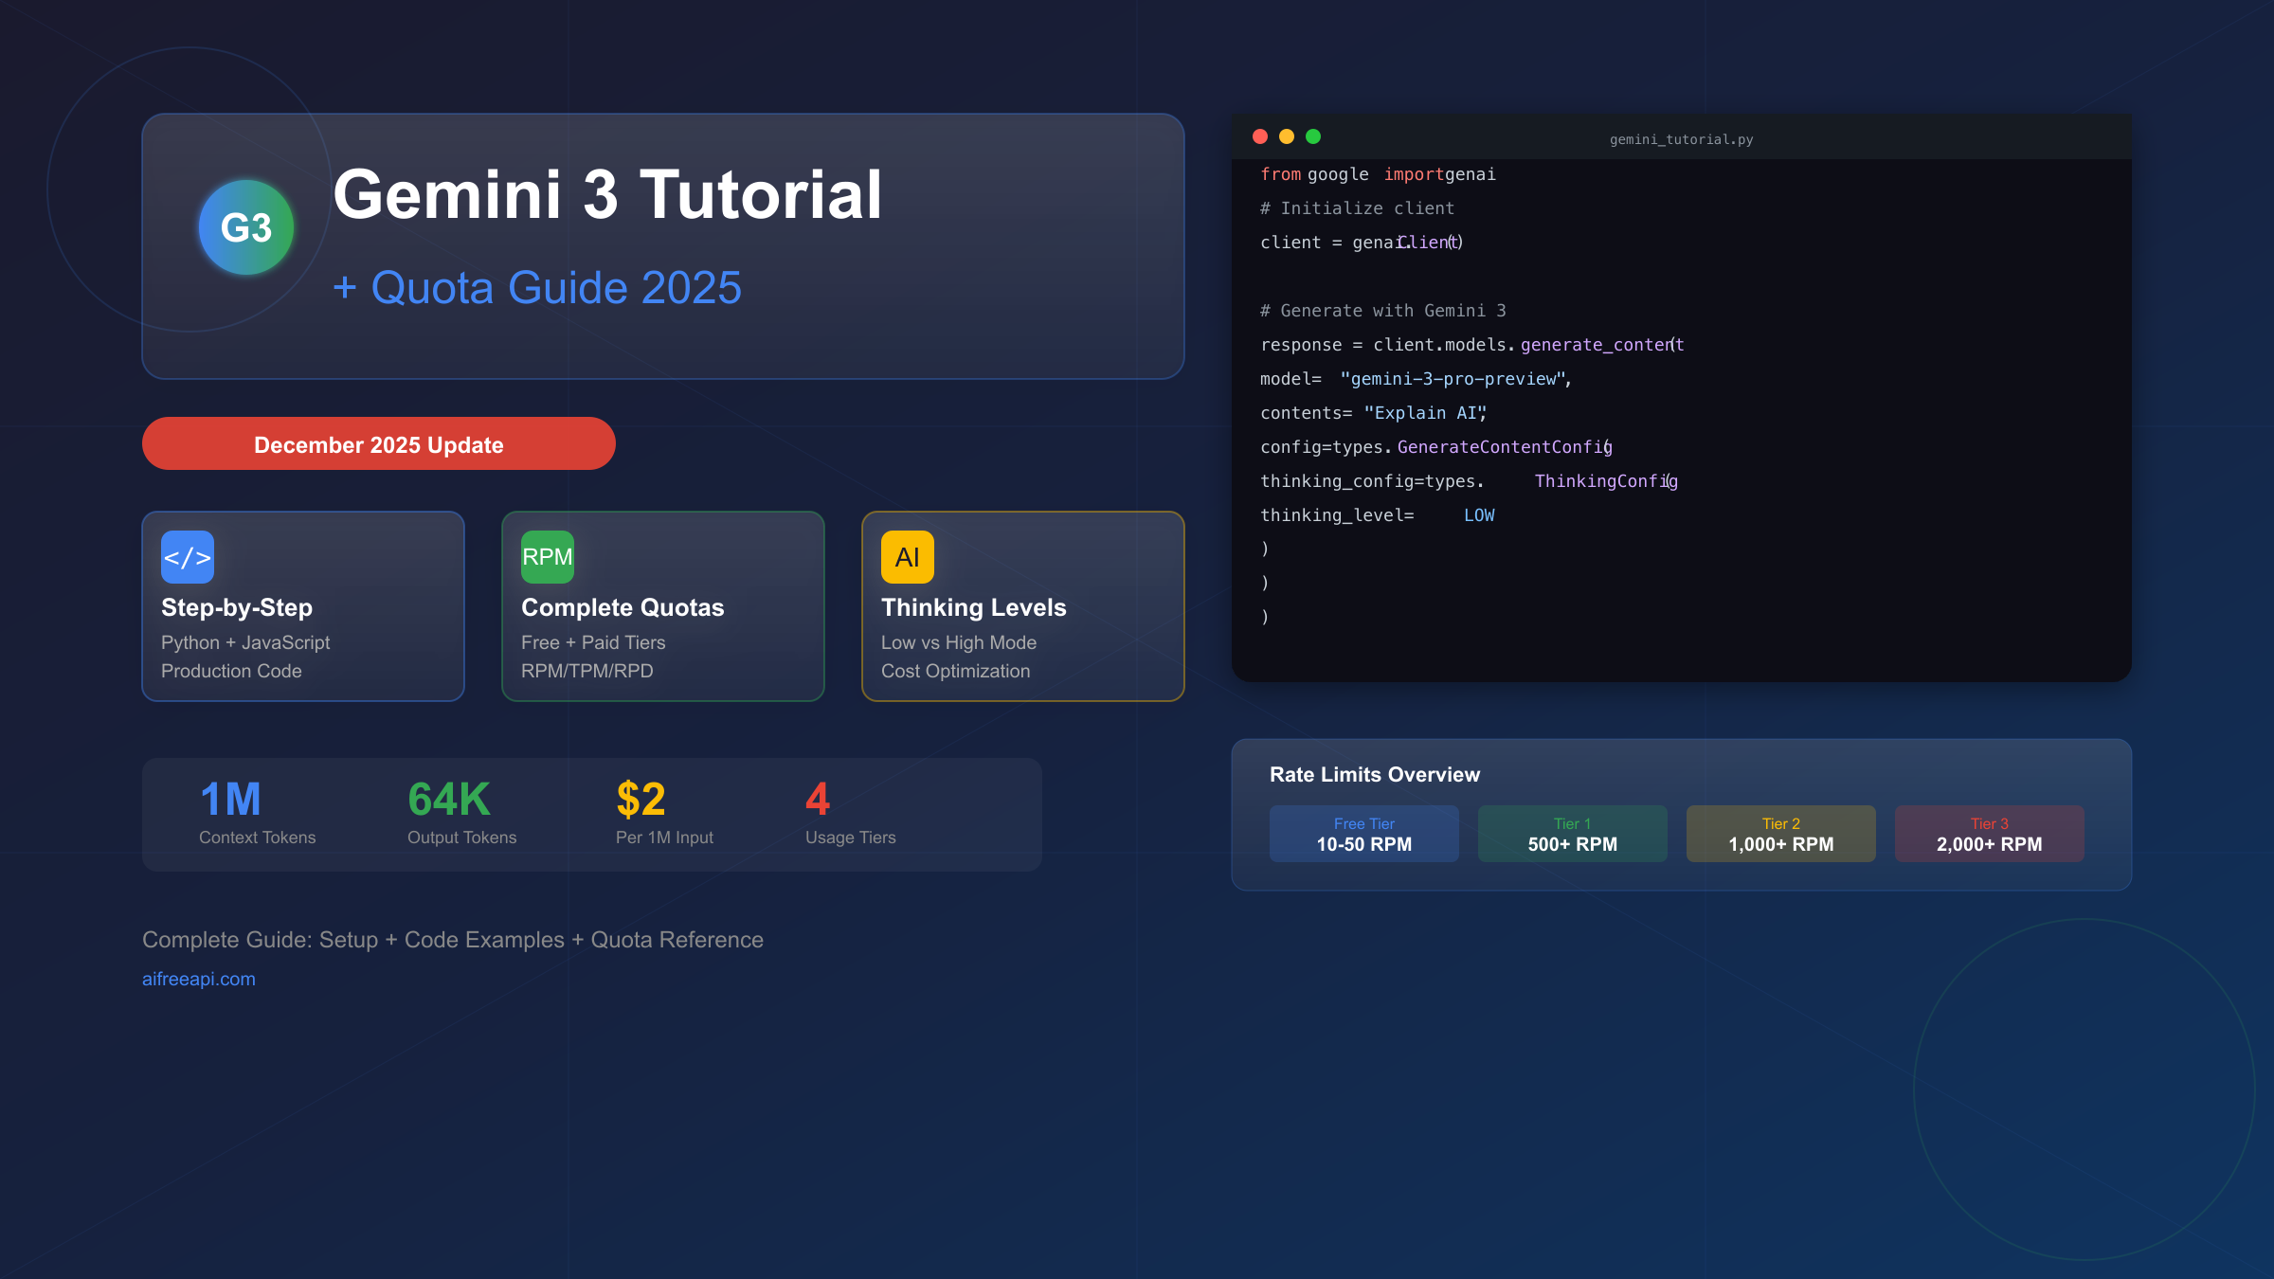
Task: Click the yellow traffic light dot
Action: pyautogui.click(x=1286, y=136)
